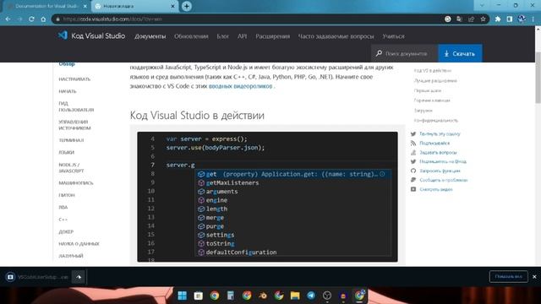
Task: Open the tab search chevron in title bar
Action: [x=482, y=6]
